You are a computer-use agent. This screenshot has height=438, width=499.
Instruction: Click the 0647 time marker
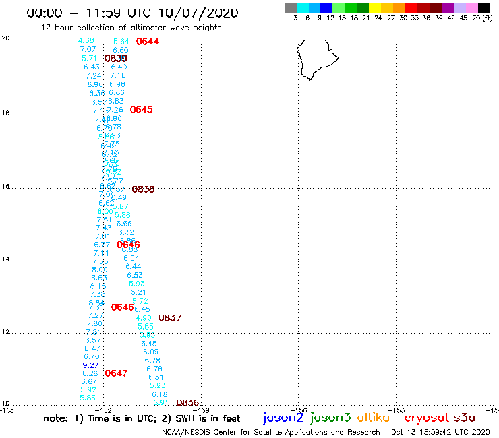click(116, 373)
